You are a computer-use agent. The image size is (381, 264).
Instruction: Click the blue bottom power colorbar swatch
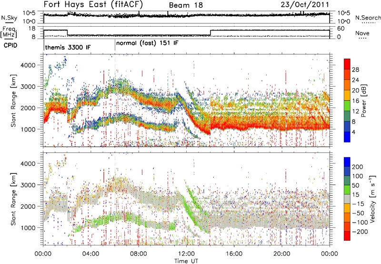click(347, 137)
